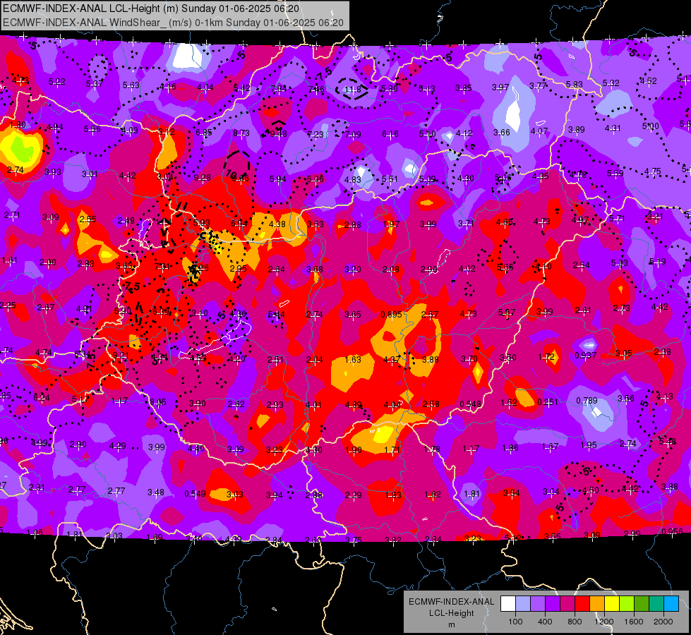Click the wind shear value 0.549
Image resolution: width=691 pixels, height=635 pixels.
pyautogui.click(x=195, y=494)
